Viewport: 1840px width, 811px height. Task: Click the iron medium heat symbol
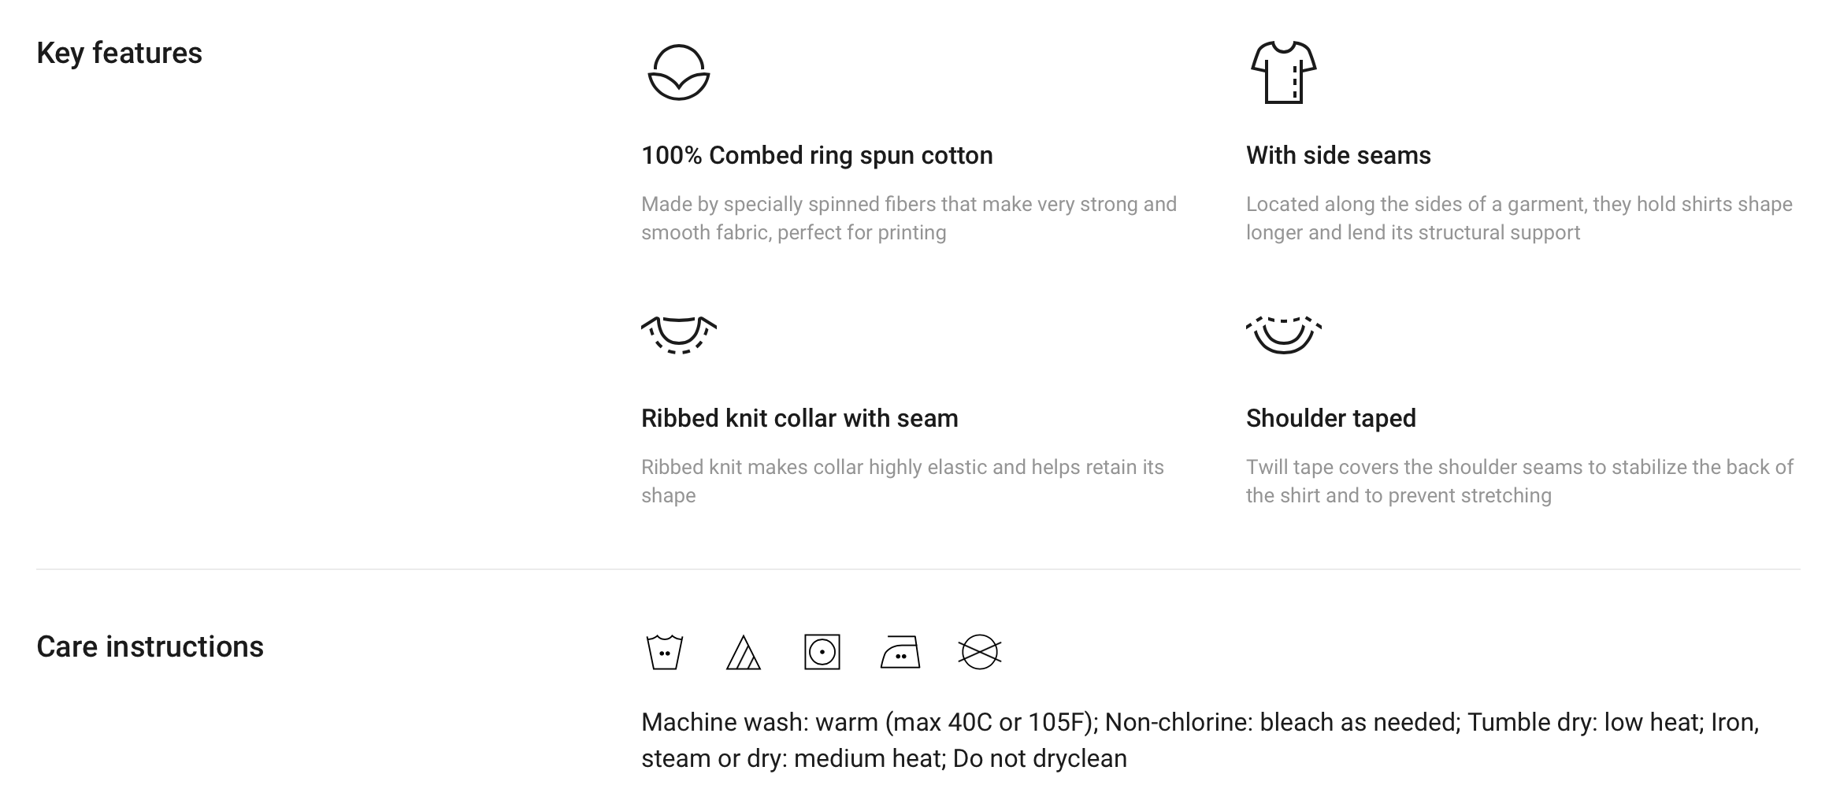[900, 652]
